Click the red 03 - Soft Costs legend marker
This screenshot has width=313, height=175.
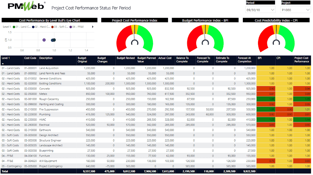pos(52,27)
